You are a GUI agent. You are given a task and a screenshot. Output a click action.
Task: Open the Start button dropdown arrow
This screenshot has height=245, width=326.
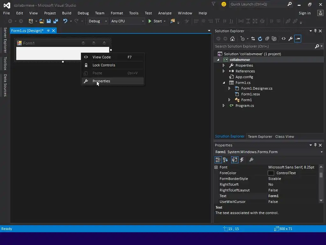pos(165,21)
